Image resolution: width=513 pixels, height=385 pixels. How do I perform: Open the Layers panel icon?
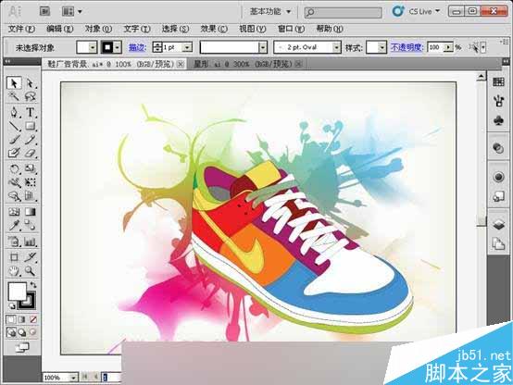click(x=498, y=224)
